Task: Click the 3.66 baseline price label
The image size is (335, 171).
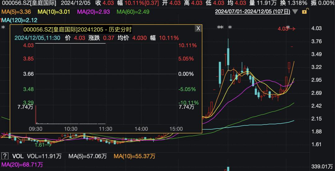Action: (29, 74)
